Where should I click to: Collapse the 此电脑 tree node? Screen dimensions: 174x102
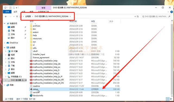(x=5, y=48)
